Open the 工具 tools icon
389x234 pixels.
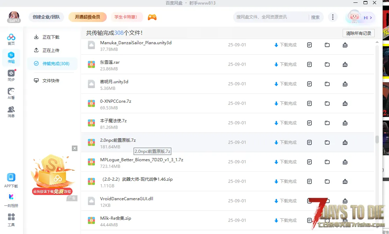(11, 219)
